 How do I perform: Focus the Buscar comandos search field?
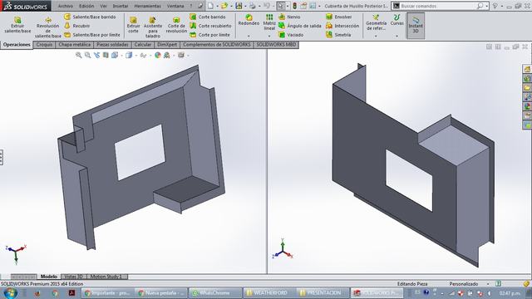440,6
